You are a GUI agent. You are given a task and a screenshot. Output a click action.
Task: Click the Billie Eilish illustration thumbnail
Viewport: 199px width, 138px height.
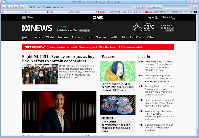[118, 71]
